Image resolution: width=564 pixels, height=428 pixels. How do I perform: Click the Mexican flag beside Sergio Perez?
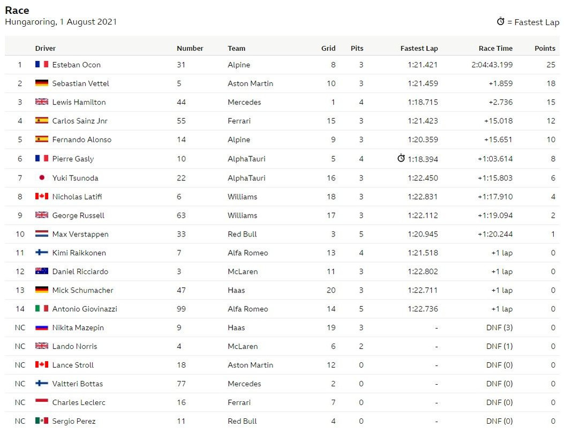42,421
